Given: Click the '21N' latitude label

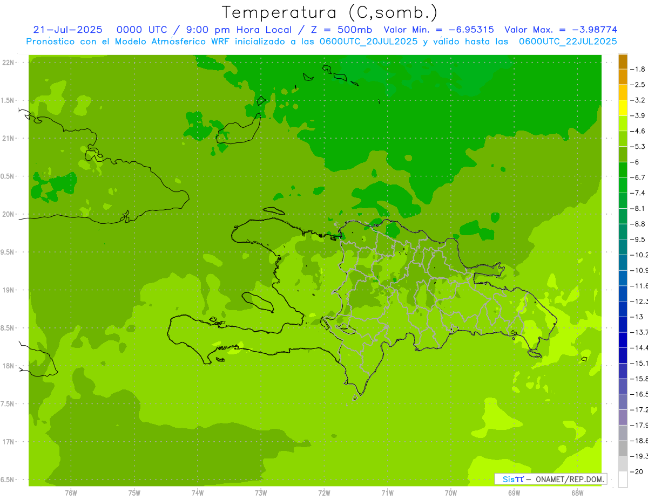Looking at the screenshot, I should [8, 139].
